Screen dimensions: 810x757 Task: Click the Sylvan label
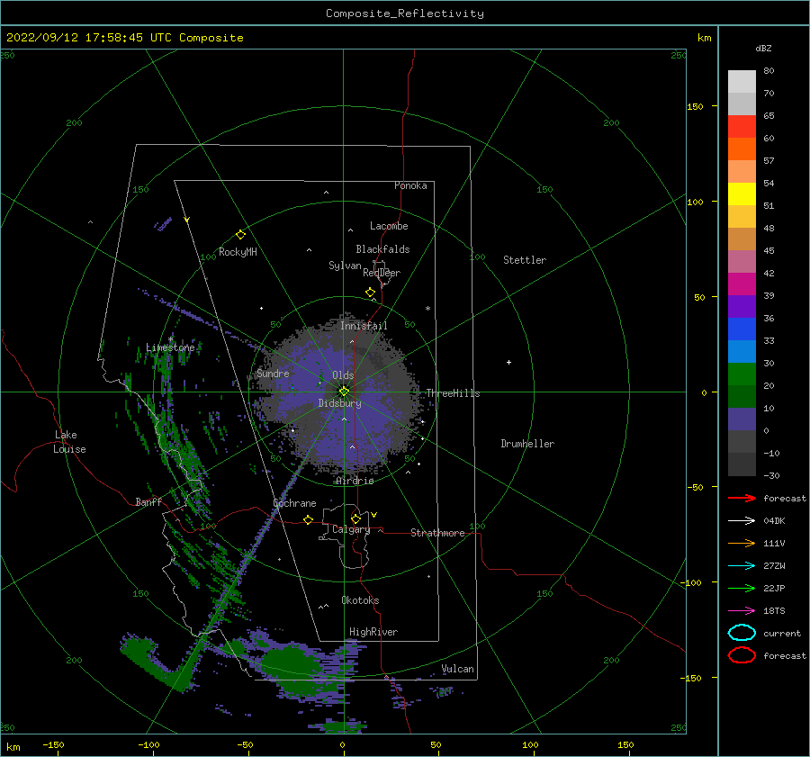pyautogui.click(x=345, y=266)
